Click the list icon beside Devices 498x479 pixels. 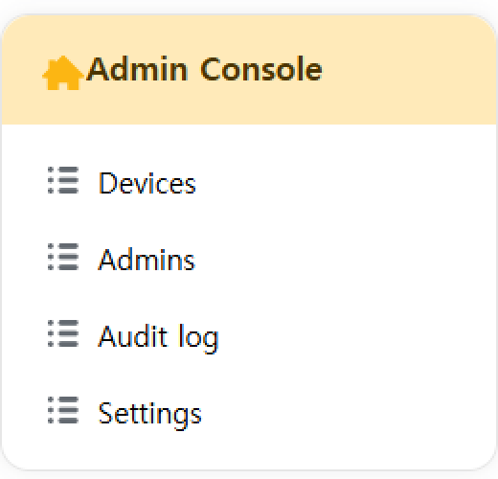(63, 180)
